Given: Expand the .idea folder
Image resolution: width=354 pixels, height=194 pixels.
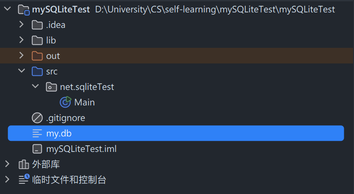Looking at the screenshot, I should click(21, 25).
